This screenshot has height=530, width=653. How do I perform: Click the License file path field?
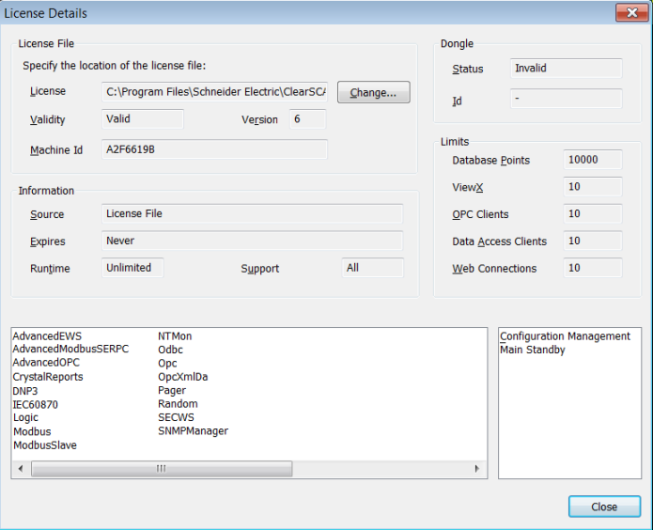pyautogui.click(x=214, y=92)
